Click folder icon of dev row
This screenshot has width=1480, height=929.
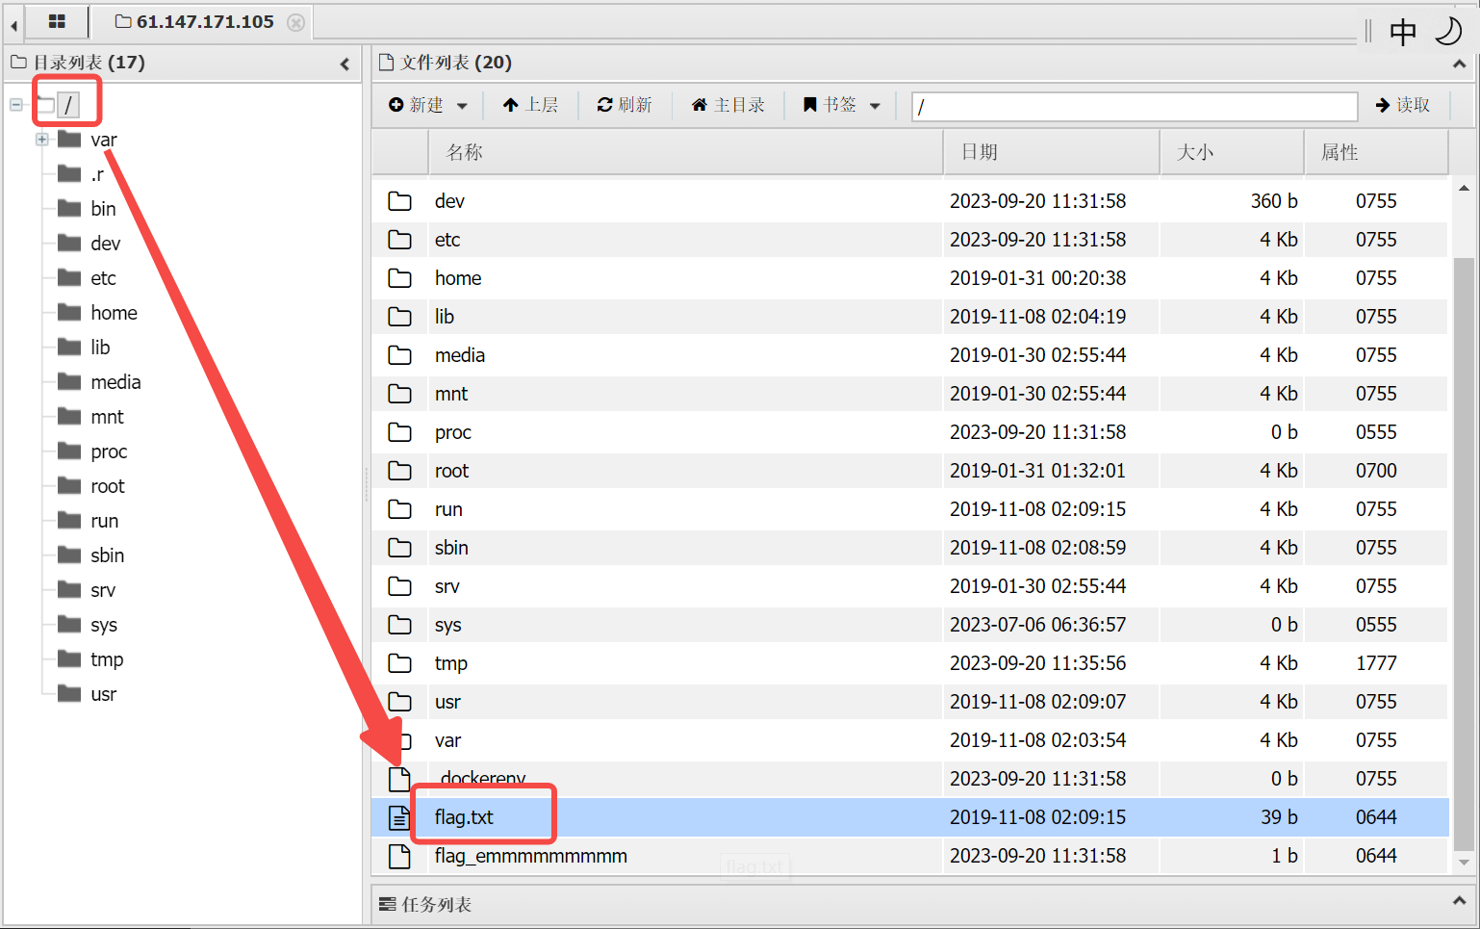tap(399, 201)
